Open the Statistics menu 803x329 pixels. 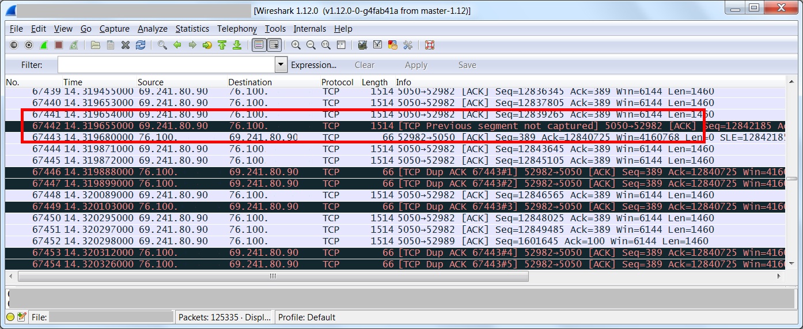tap(192, 29)
